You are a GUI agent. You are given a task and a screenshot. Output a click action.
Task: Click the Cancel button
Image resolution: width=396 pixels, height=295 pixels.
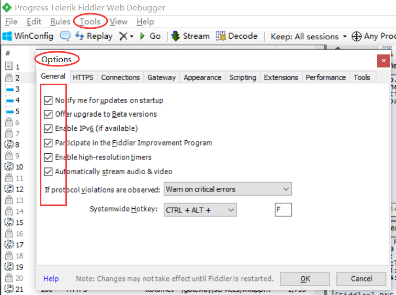coord(361,279)
